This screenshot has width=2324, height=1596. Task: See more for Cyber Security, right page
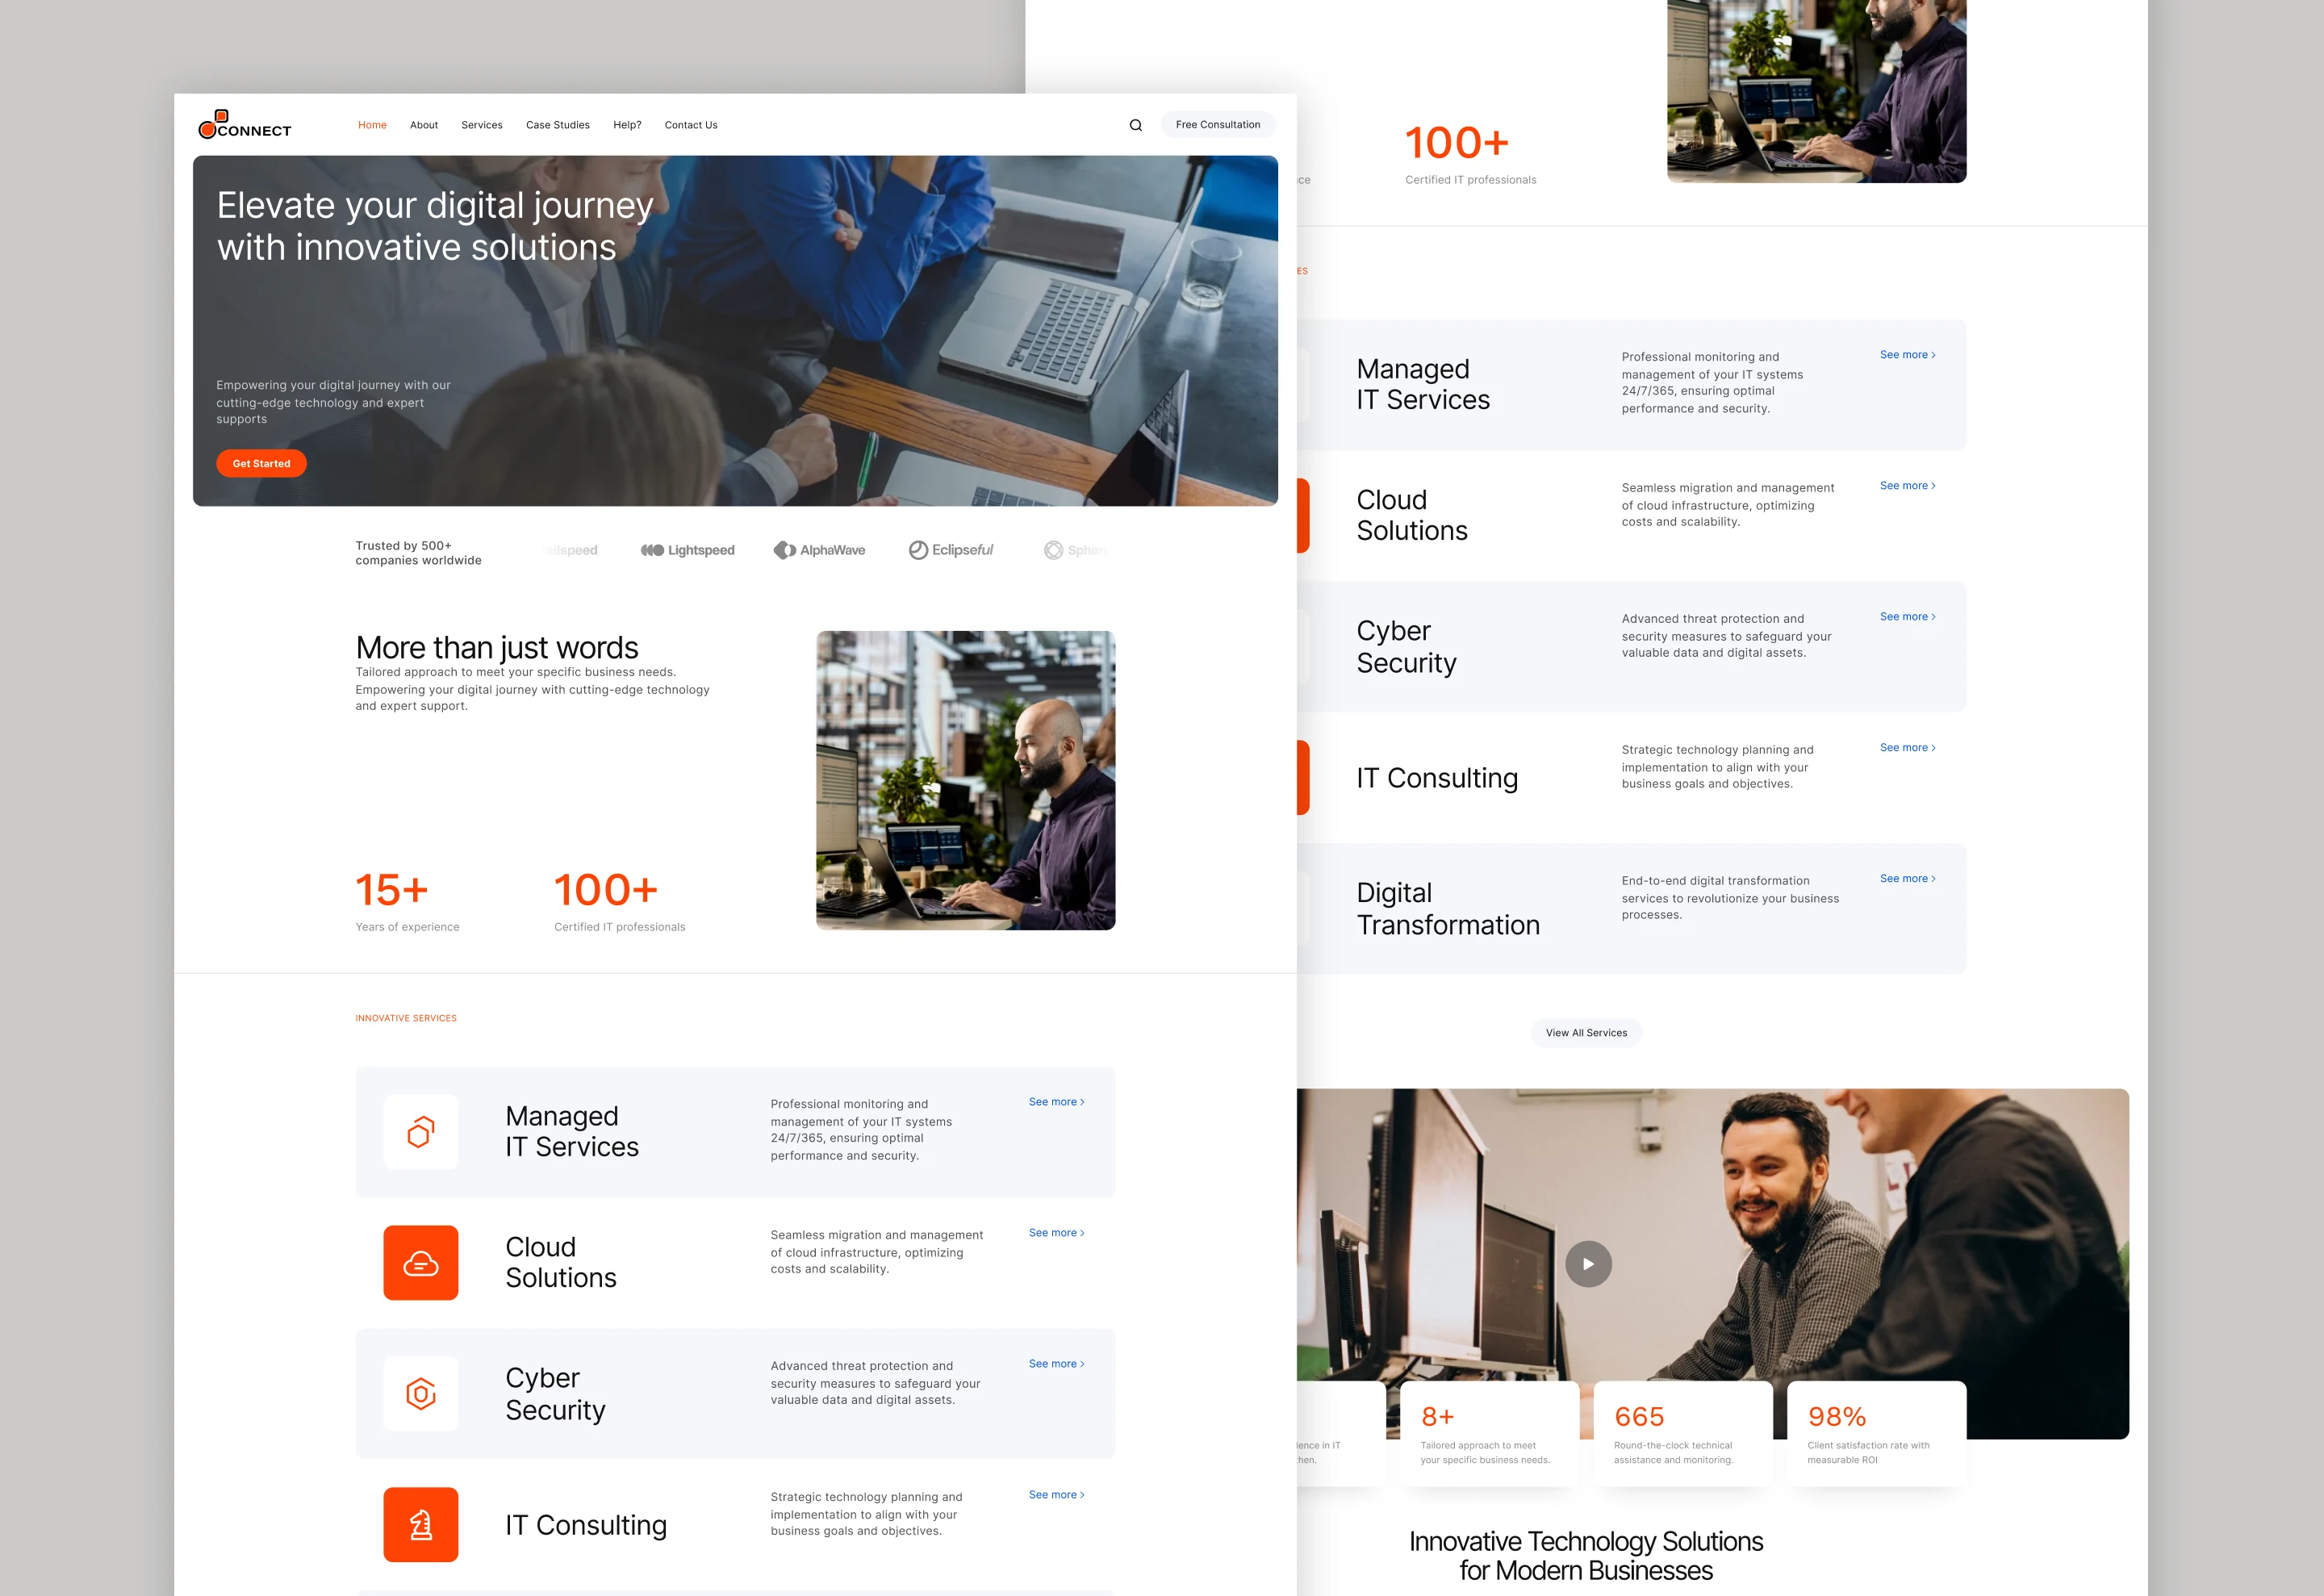[x=1907, y=617]
